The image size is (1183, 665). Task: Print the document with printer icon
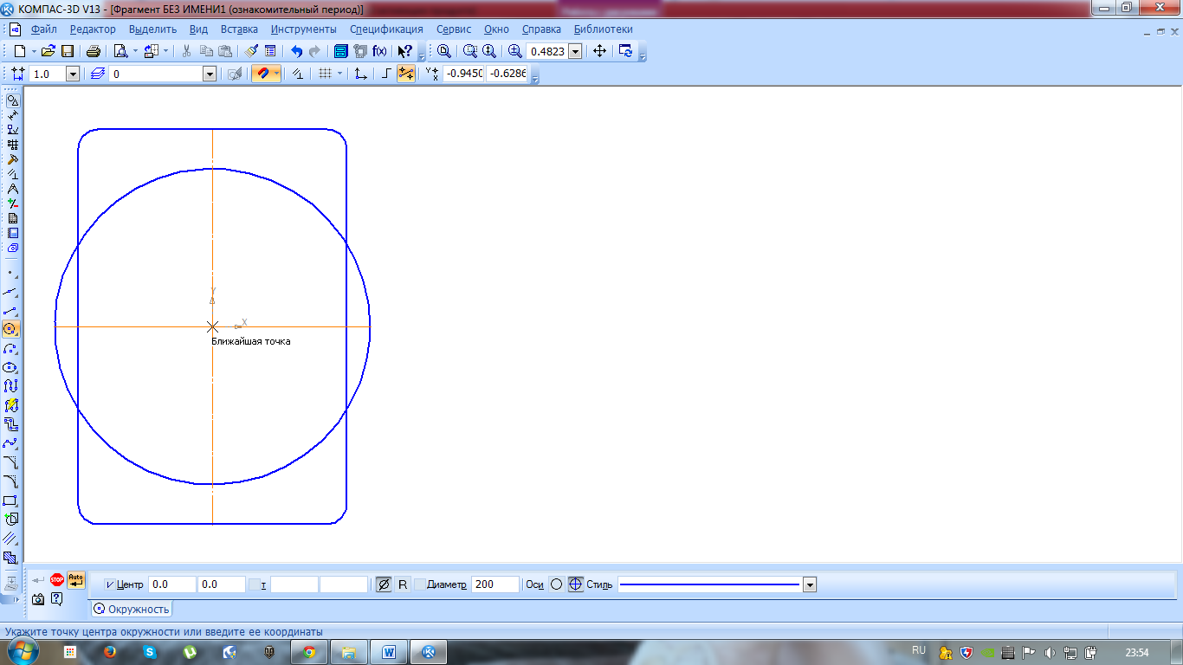(94, 51)
